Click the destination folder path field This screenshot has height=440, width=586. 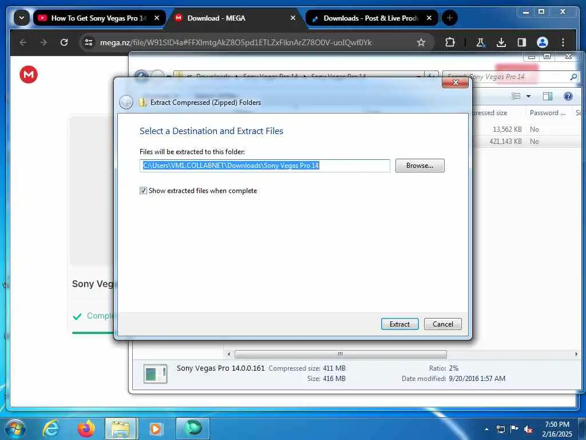point(264,166)
